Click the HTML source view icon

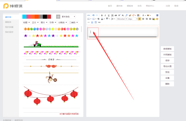tap(88, 15)
